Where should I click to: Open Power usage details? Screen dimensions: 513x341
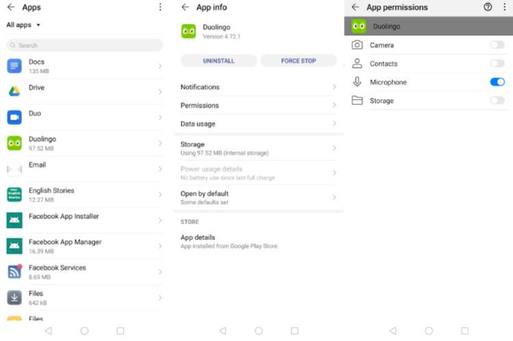(258, 173)
